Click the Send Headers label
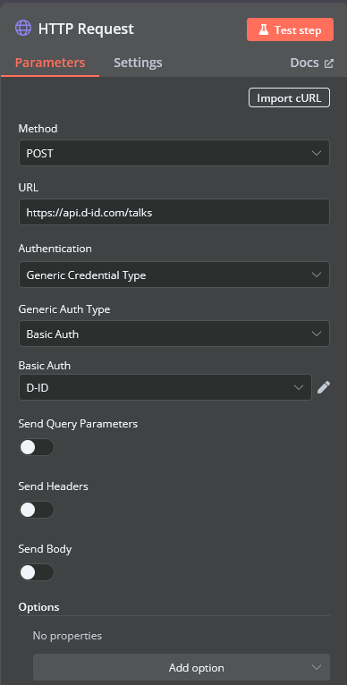 point(54,486)
